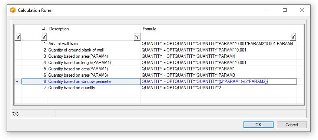
Task: Select the Area of wall frame row
Action: 156,44
